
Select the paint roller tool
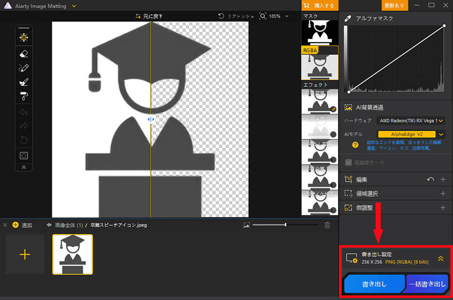click(24, 96)
